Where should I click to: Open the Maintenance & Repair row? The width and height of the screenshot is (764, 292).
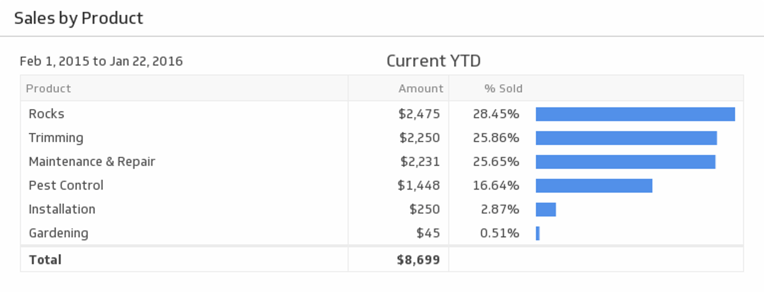click(x=92, y=162)
